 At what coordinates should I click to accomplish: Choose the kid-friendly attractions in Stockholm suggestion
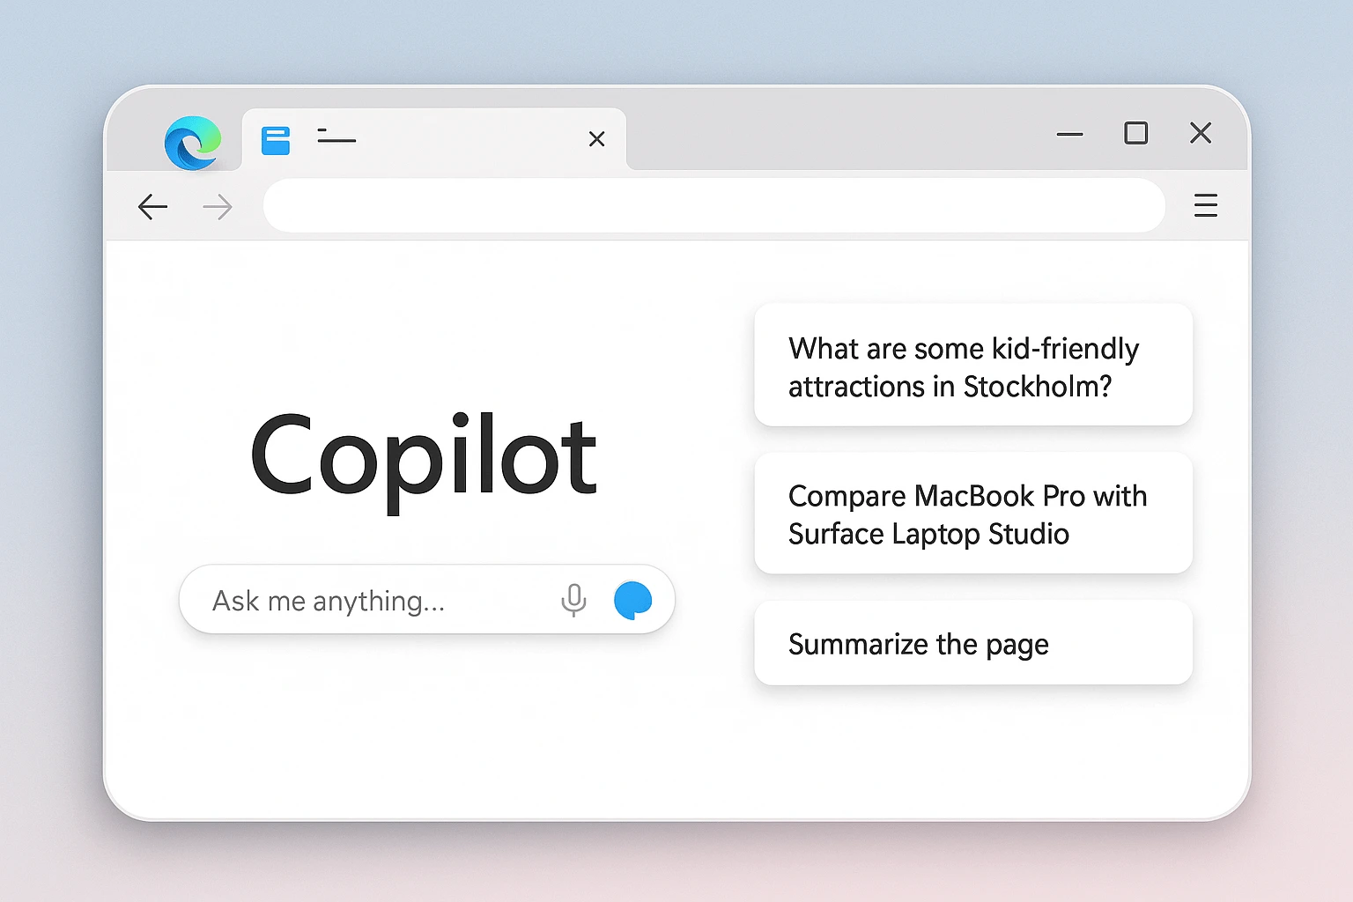click(972, 366)
